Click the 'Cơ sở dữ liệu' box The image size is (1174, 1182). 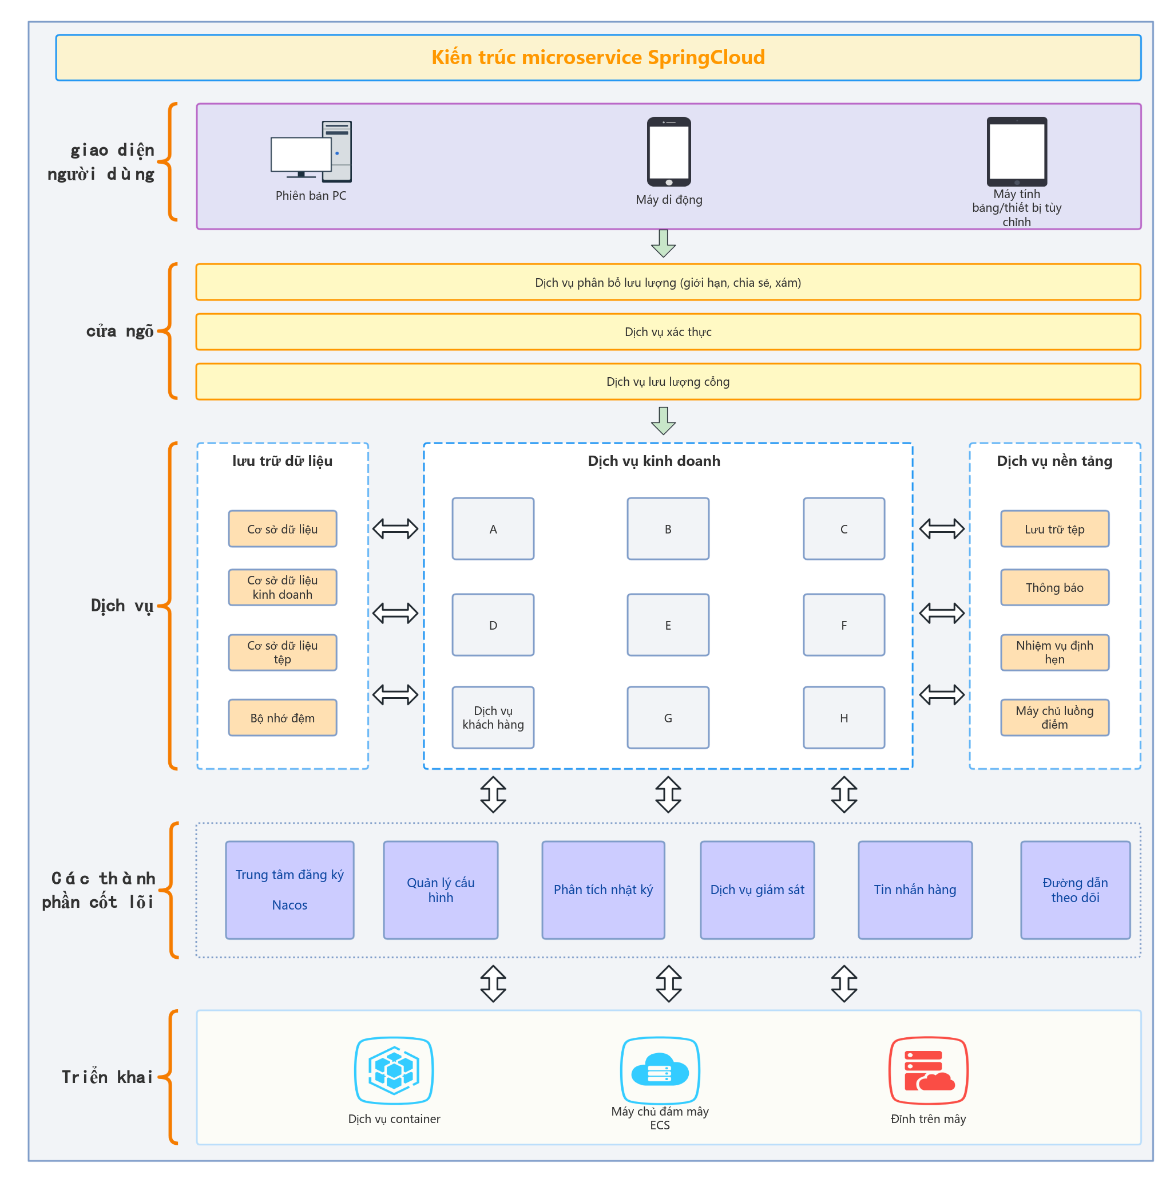283,528
